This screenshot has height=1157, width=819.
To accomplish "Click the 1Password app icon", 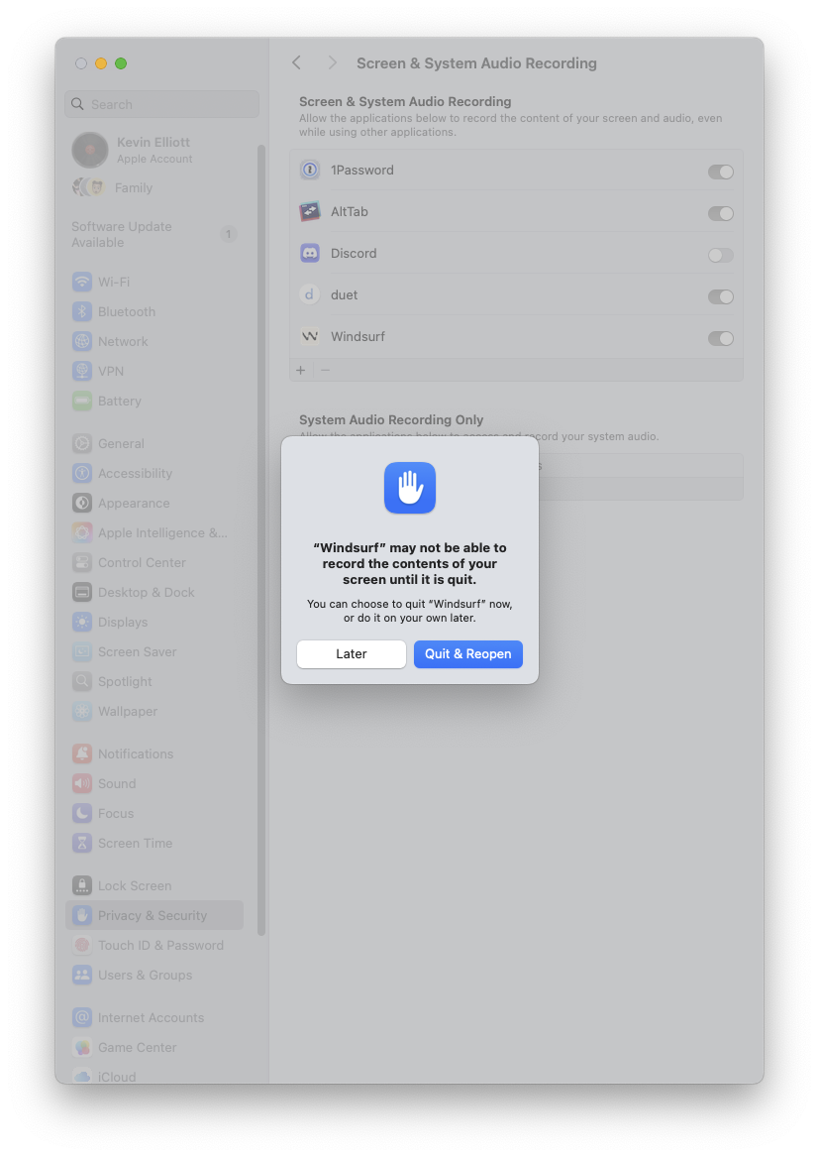I will [310, 171].
